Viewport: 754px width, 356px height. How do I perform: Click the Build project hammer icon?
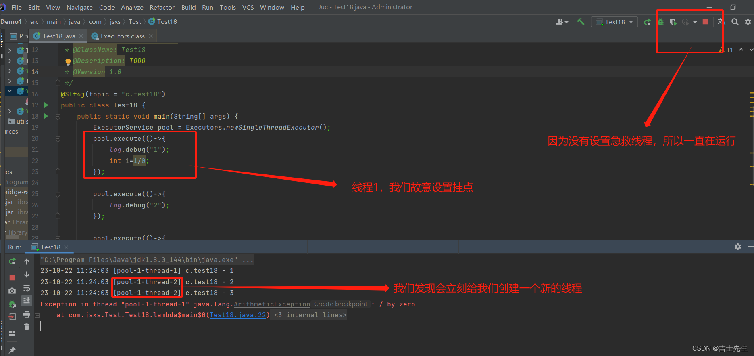[581, 22]
